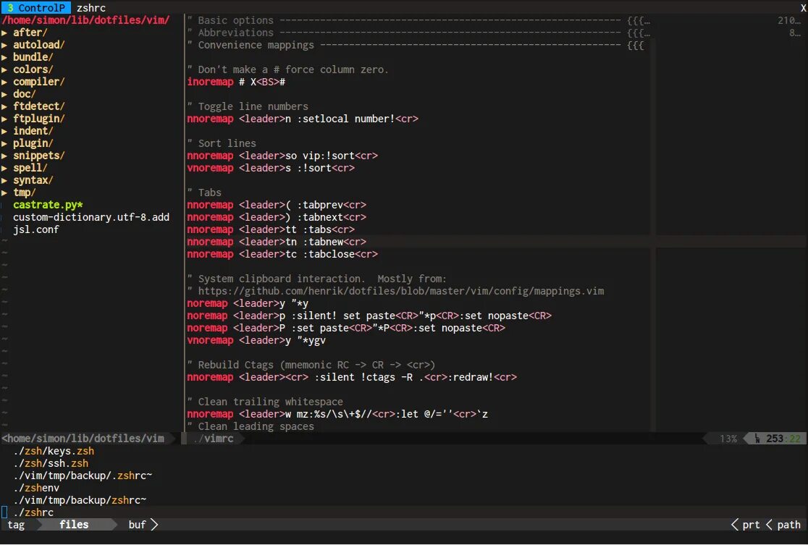The width and height of the screenshot is (808, 545).
Task: Click the noremap <leader>y "*y line
Action: (x=248, y=303)
